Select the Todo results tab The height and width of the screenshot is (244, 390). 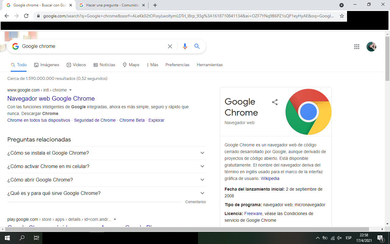coord(19,65)
